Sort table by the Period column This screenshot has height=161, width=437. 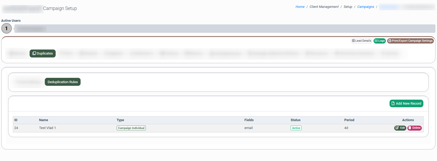[349, 120]
